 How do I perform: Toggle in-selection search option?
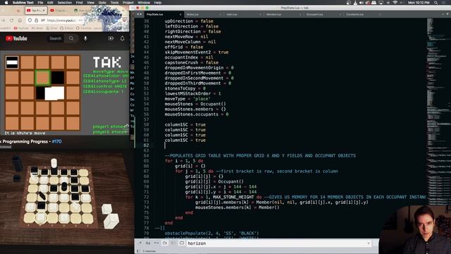point(173,243)
